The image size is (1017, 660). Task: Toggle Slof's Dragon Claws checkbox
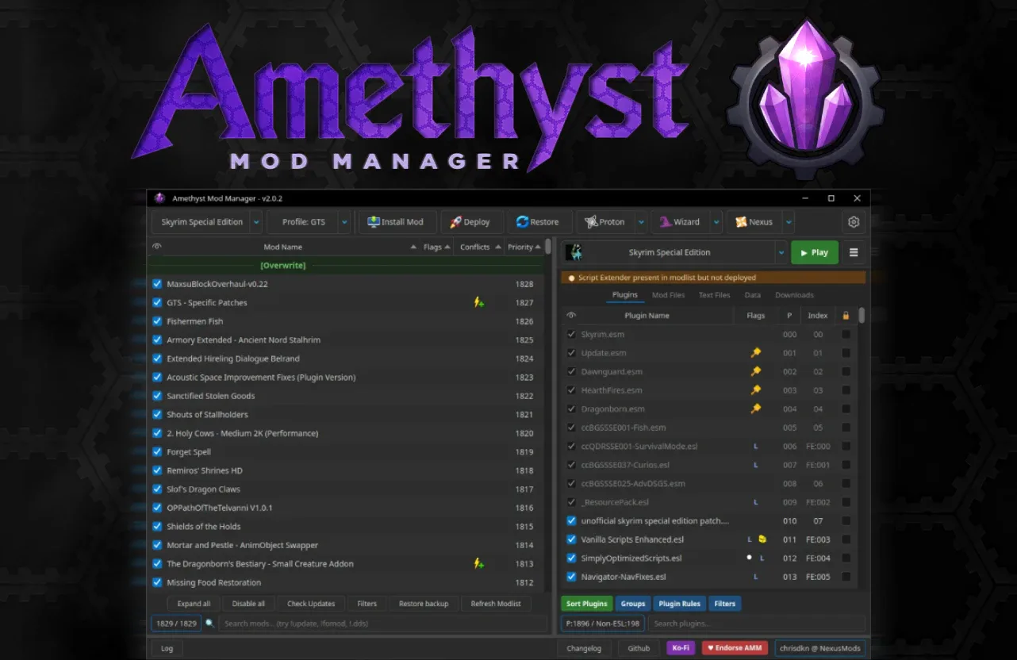(x=157, y=489)
